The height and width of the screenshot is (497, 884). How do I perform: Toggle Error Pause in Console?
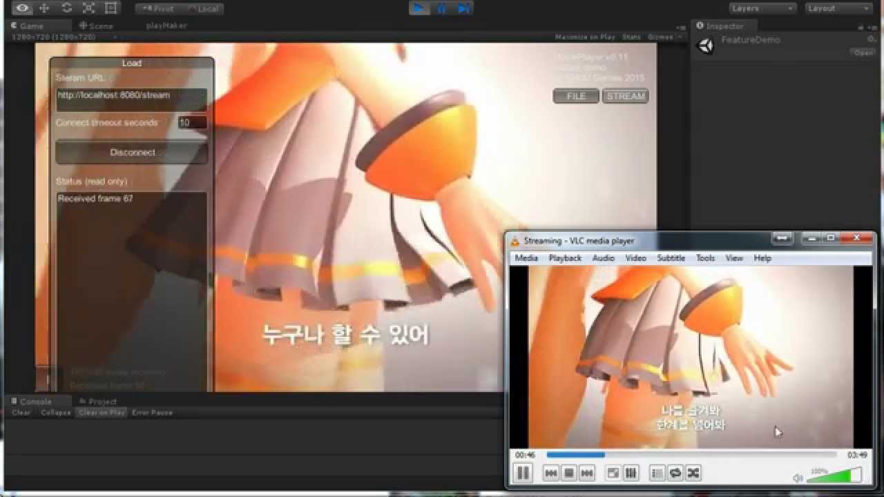tap(153, 412)
